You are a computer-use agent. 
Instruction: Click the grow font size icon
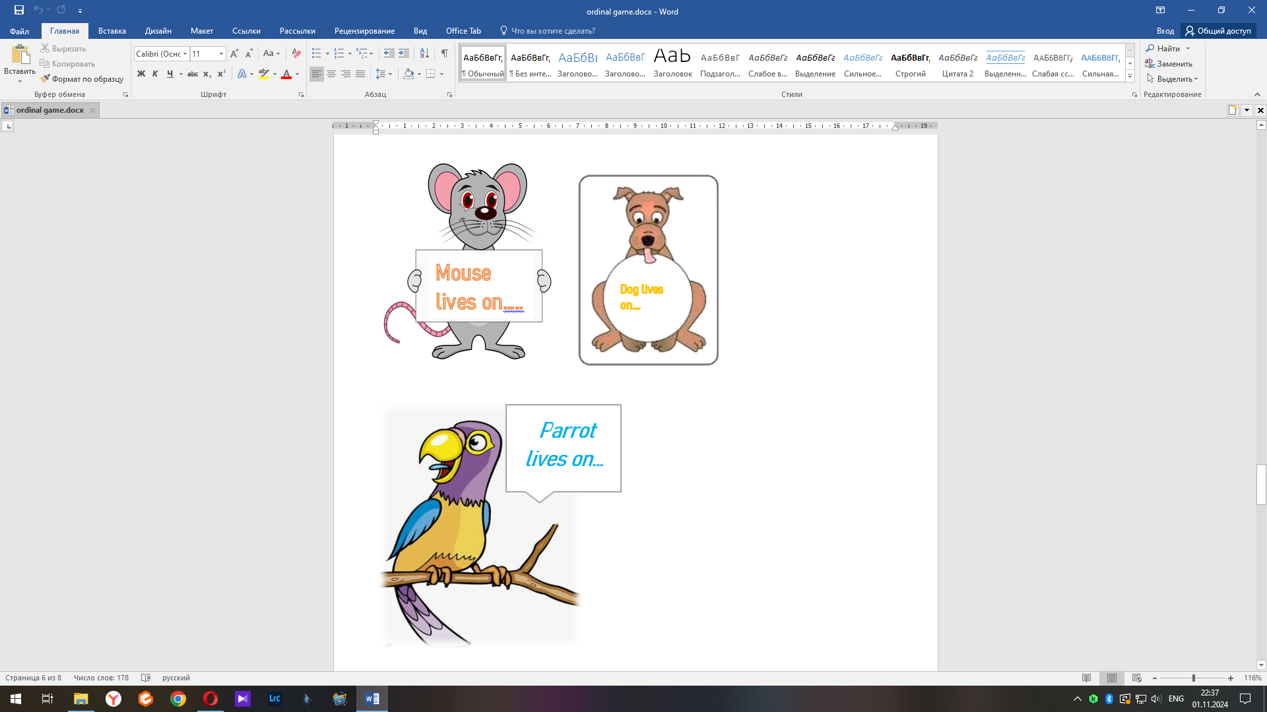click(x=234, y=53)
